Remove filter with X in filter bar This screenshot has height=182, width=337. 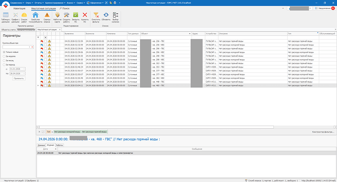coord(39,132)
